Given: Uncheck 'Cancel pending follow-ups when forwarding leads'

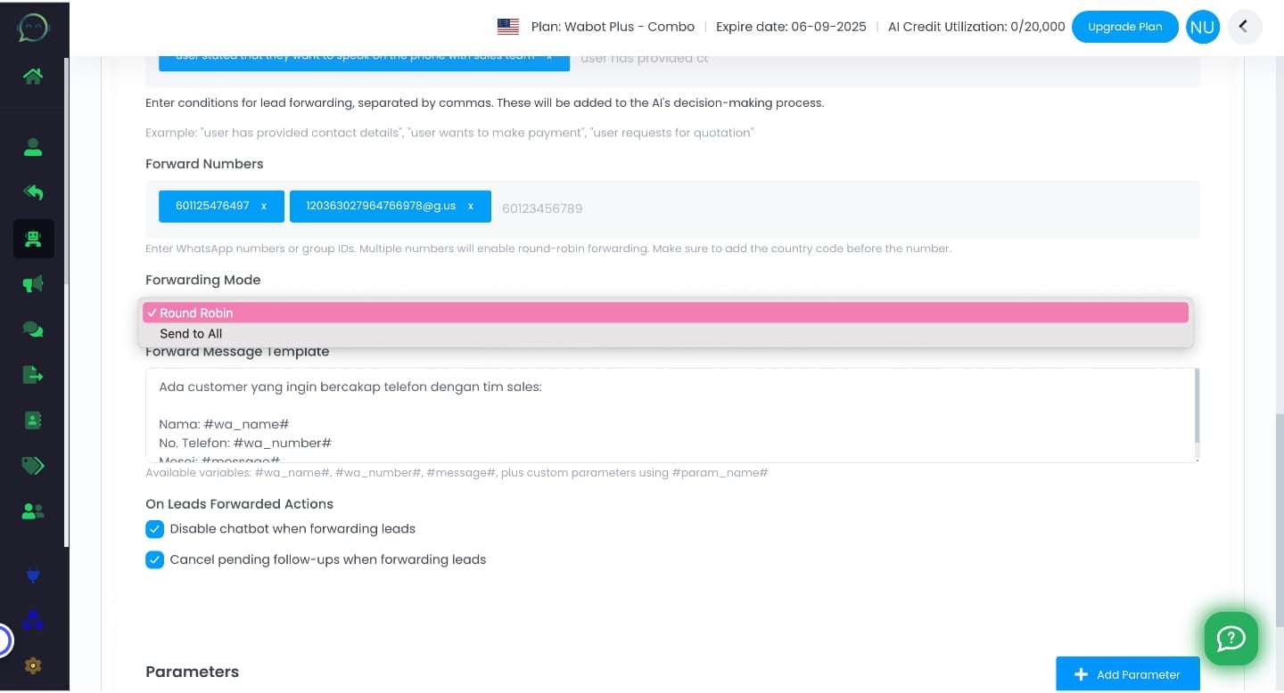Looking at the screenshot, I should pyautogui.click(x=154, y=559).
